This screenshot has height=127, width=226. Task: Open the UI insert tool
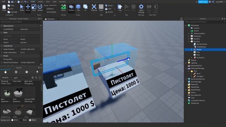coord(85,8)
